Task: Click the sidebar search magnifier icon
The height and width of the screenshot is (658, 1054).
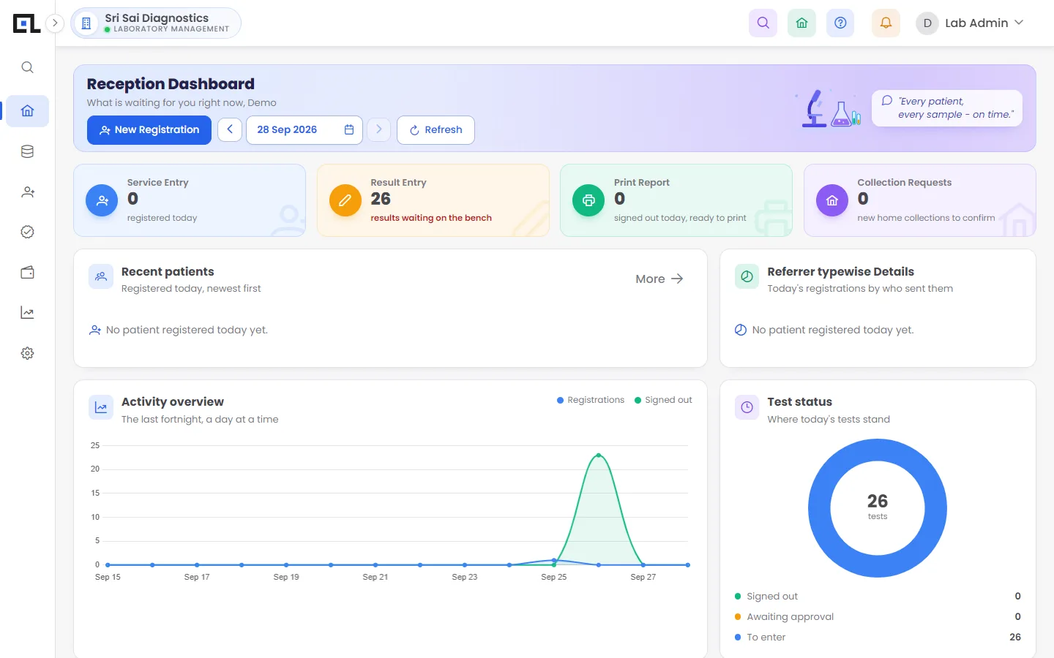Action: [x=27, y=67]
